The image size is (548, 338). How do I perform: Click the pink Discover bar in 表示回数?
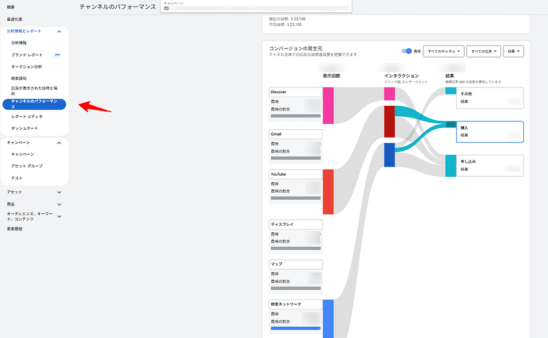pos(328,104)
